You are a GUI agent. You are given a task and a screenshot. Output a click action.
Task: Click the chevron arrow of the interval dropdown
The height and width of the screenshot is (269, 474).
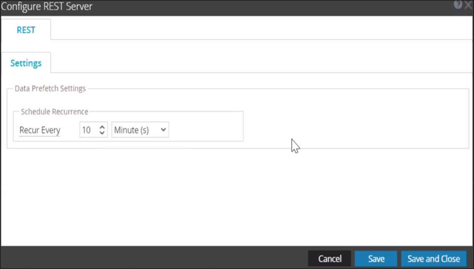tap(164, 130)
